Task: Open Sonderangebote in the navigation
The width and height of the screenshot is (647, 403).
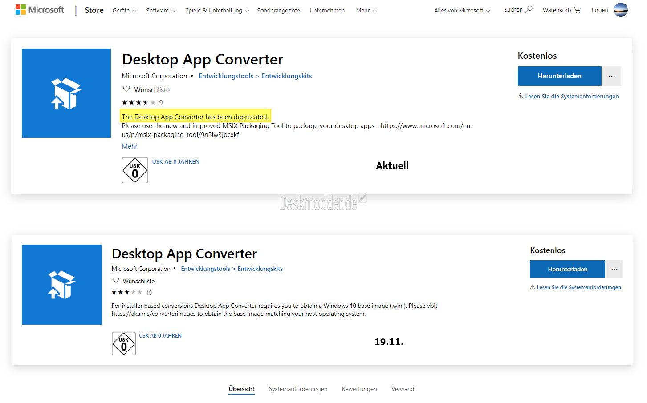Action: [x=278, y=10]
